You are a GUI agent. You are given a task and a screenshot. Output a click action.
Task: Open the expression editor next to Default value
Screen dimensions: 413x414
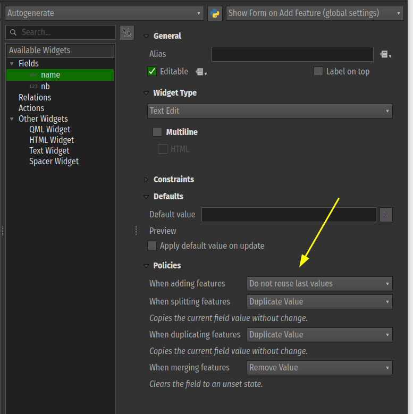(x=386, y=215)
